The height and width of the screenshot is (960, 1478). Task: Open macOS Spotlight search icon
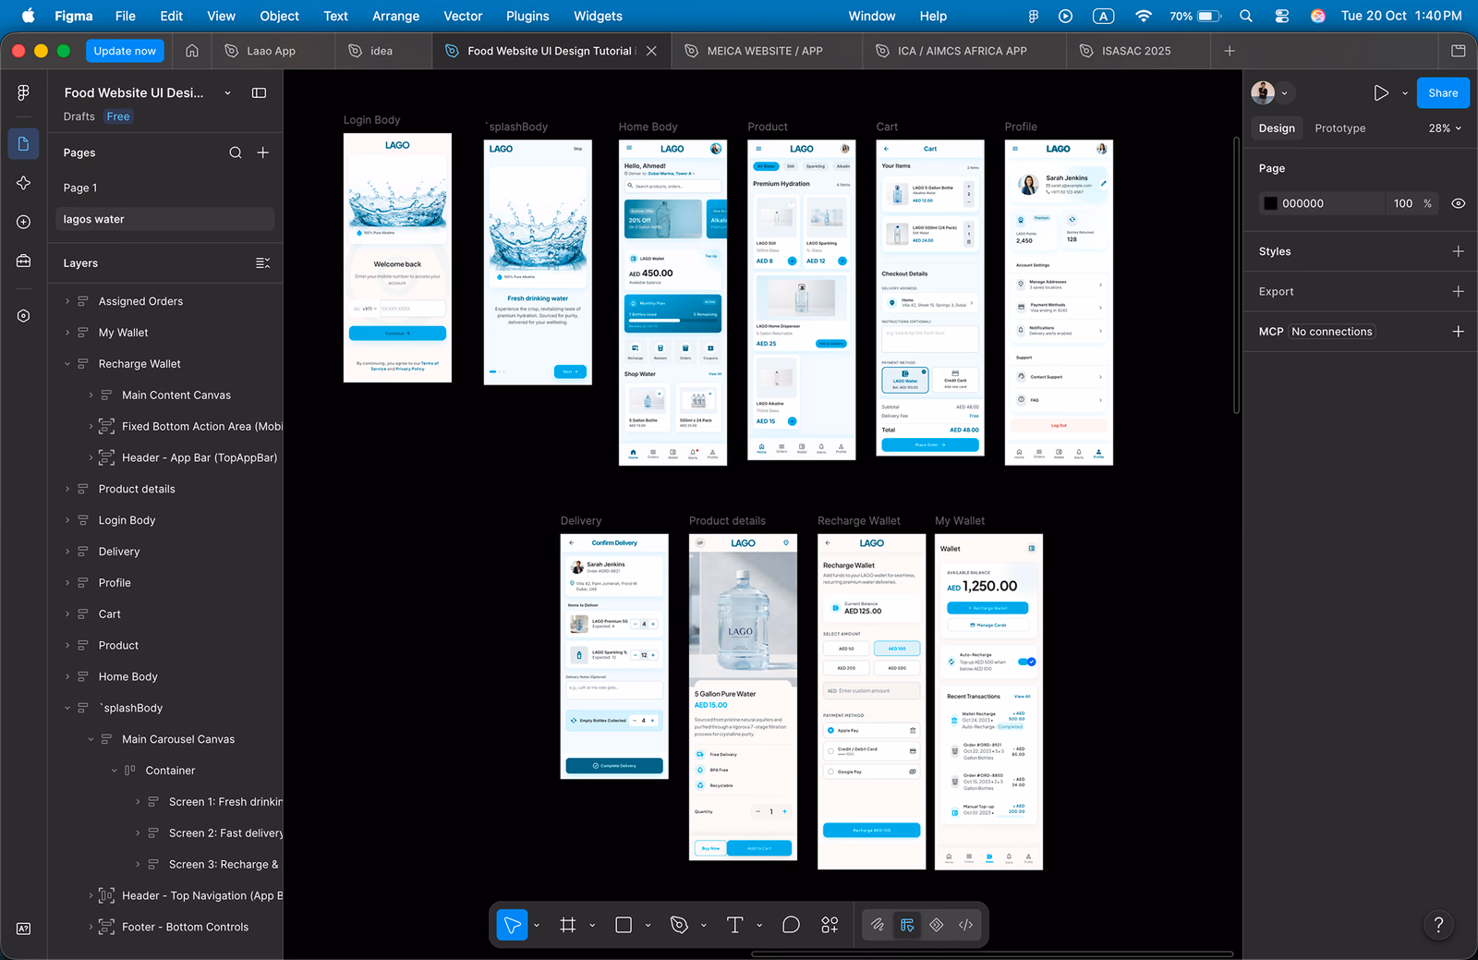[1246, 16]
